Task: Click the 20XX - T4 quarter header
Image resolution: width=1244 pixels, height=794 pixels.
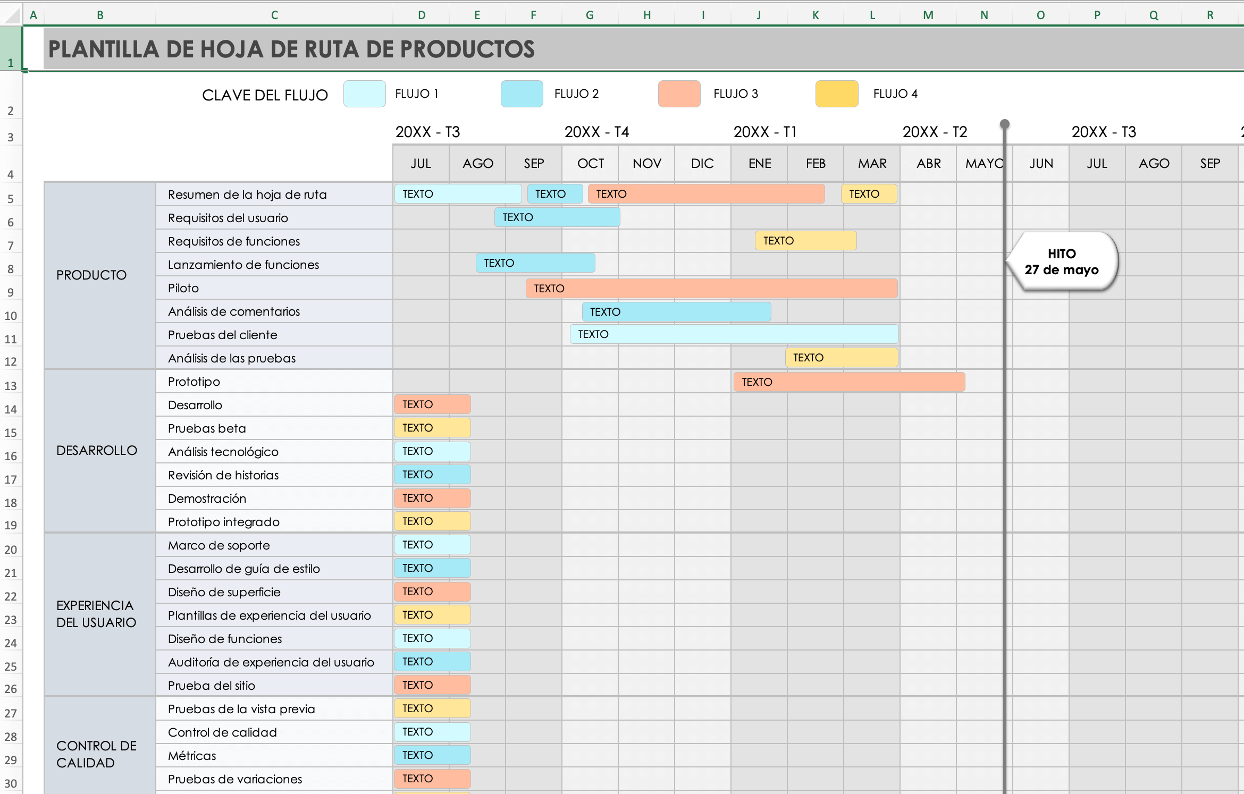Action: point(596,132)
